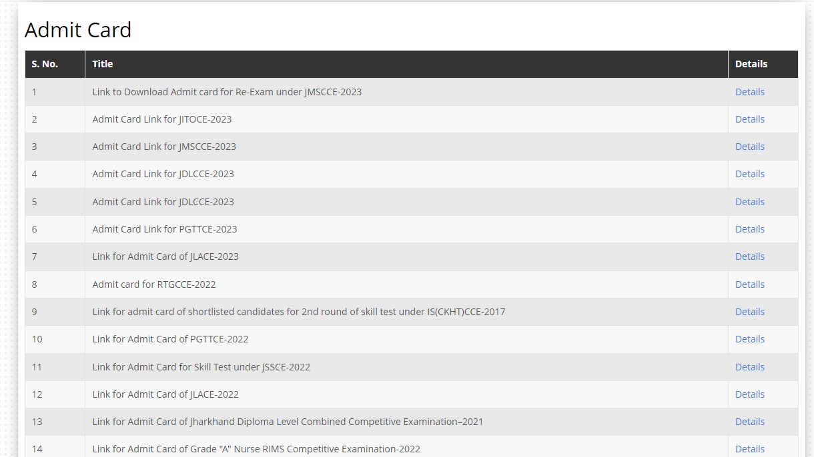Open Details for JLACE-2023 admit card
Screen dimensions: 814x457
[x=749, y=256]
